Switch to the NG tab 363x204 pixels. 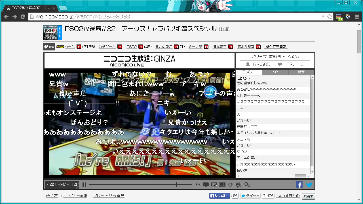275,72
